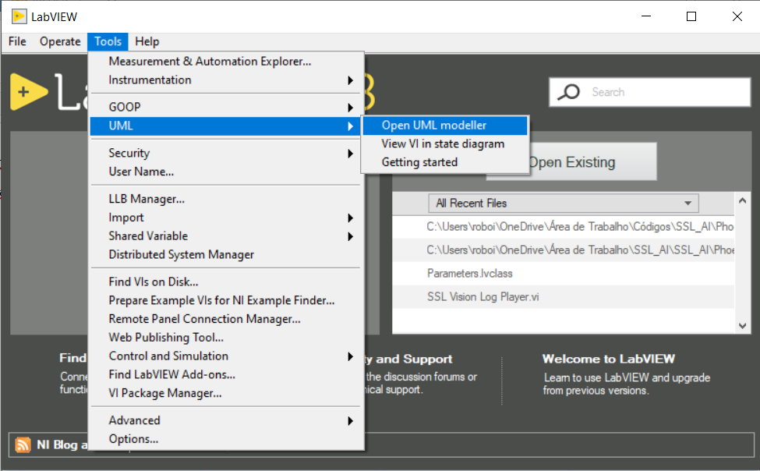Open the All Recent Files dropdown

click(x=564, y=204)
